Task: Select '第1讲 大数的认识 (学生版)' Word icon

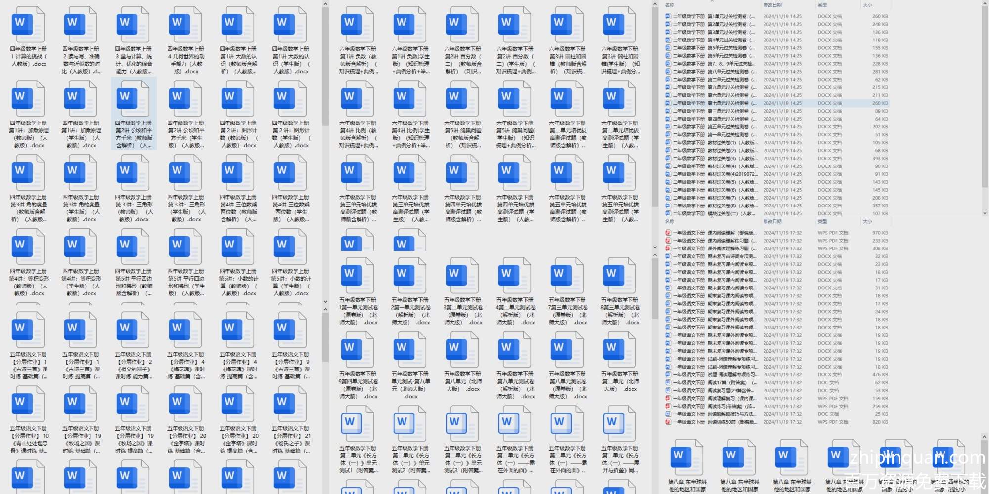Action: tap(290, 25)
